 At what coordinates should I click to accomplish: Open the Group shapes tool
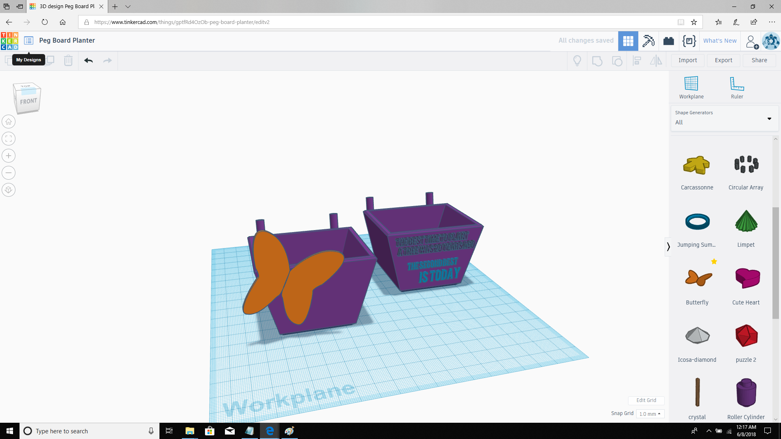tap(597, 60)
